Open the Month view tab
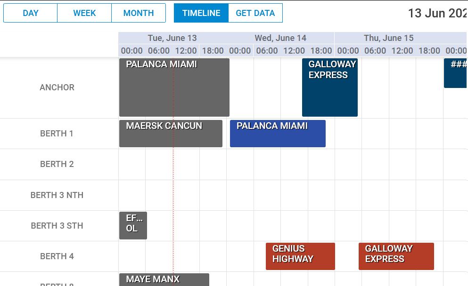This screenshot has width=468, height=286. (139, 13)
